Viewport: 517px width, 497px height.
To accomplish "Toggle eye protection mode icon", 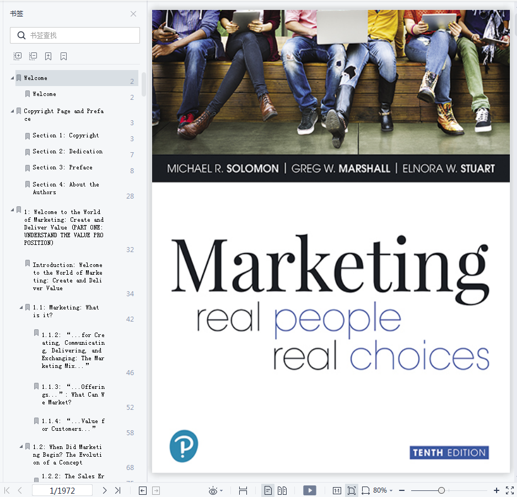I will (213, 491).
